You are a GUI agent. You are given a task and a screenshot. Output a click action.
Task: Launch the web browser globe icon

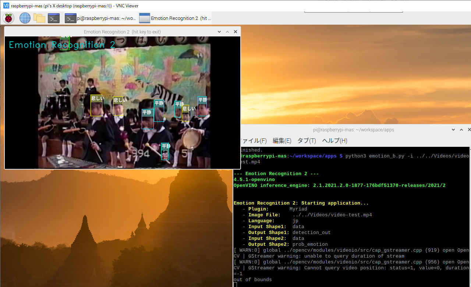tap(25, 18)
